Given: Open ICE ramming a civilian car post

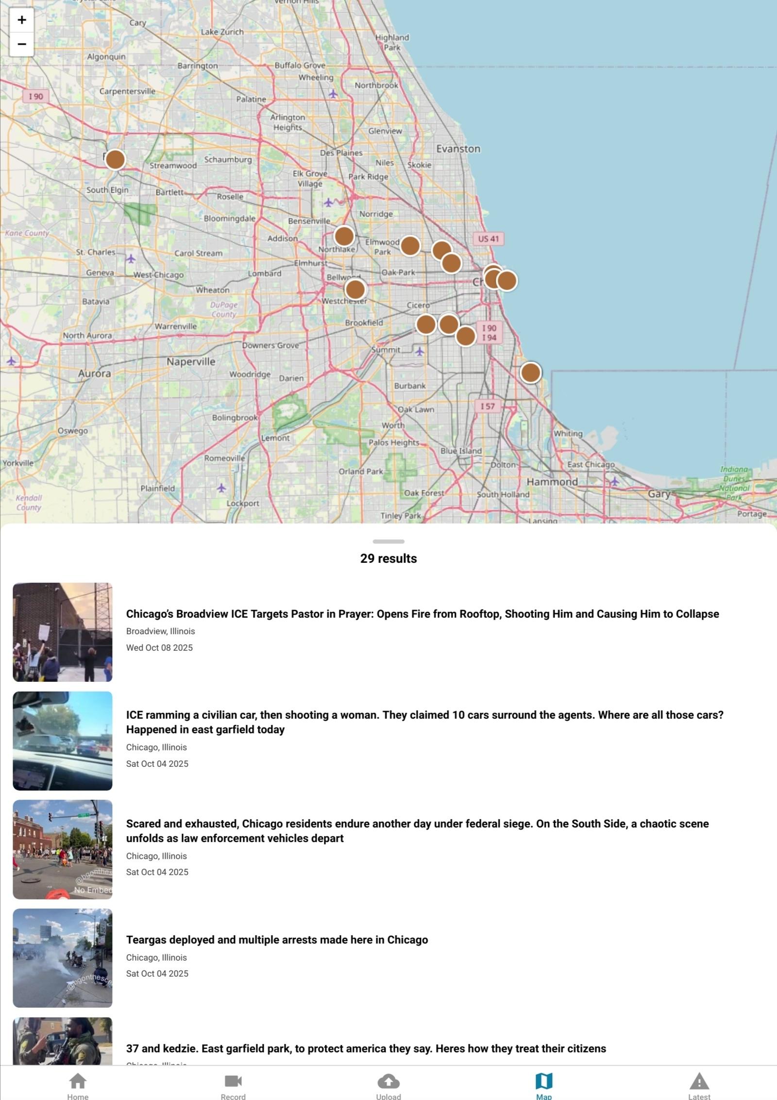Looking at the screenshot, I should point(424,722).
